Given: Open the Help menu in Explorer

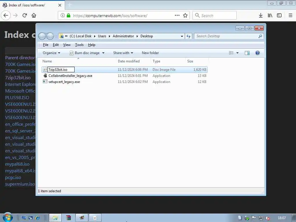Looking at the screenshot, I should [92, 45].
